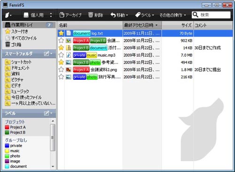Sort by the 名前 column header
This screenshot has height=172, width=235.
[x=90, y=25]
